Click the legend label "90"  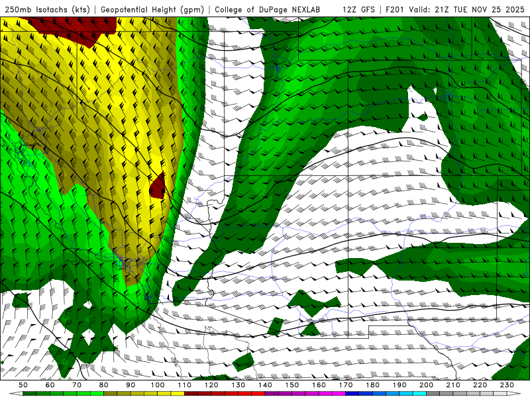pos(131,385)
